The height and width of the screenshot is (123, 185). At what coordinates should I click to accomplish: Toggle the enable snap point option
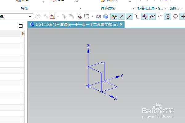114,16
